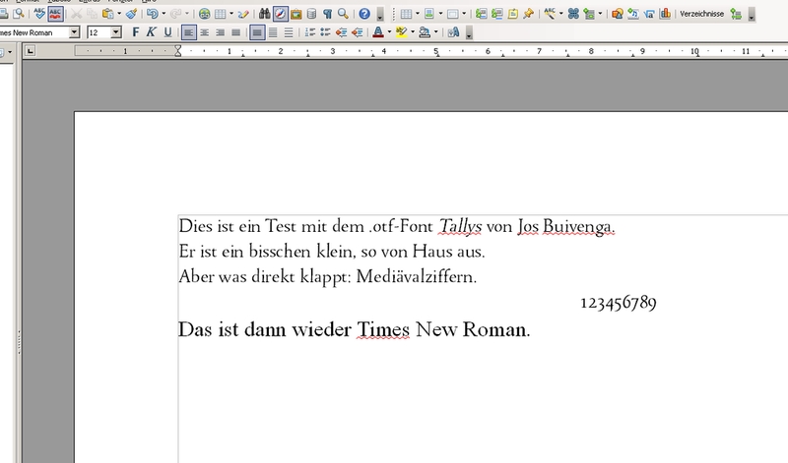Insert an endnote directly
Viewport: 788px width, 463px height.
click(497, 14)
